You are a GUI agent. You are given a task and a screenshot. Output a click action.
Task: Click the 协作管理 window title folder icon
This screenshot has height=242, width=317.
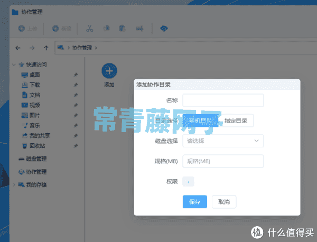click(x=15, y=12)
